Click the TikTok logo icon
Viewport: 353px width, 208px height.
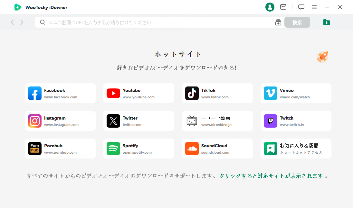click(192, 93)
